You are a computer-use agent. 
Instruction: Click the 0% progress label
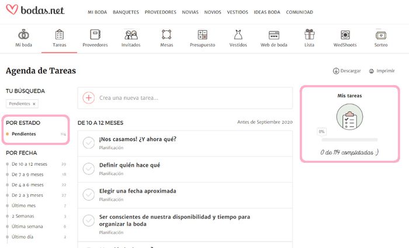321,131
